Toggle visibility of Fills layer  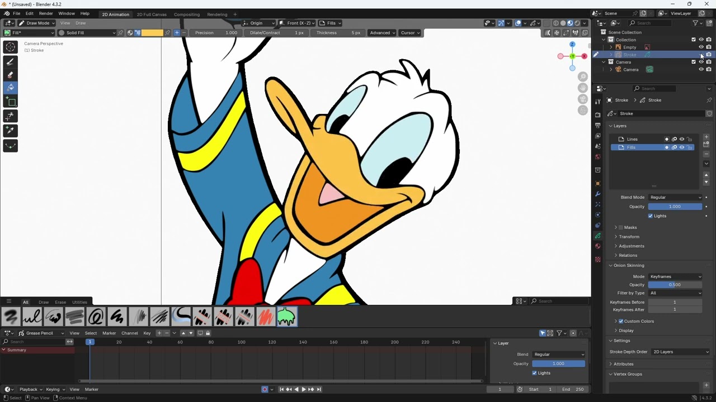tap(681, 147)
